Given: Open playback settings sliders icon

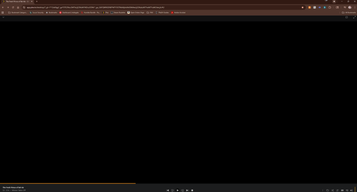Looking at the screenshot, I should (337, 190).
